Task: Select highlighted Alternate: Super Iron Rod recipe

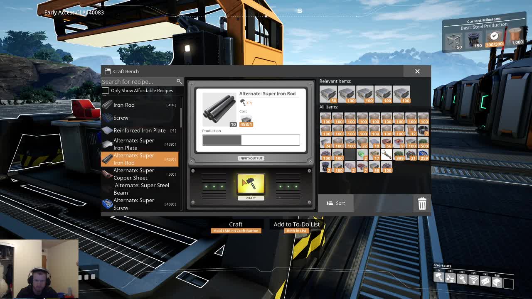Action: pyautogui.click(x=140, y=159)
